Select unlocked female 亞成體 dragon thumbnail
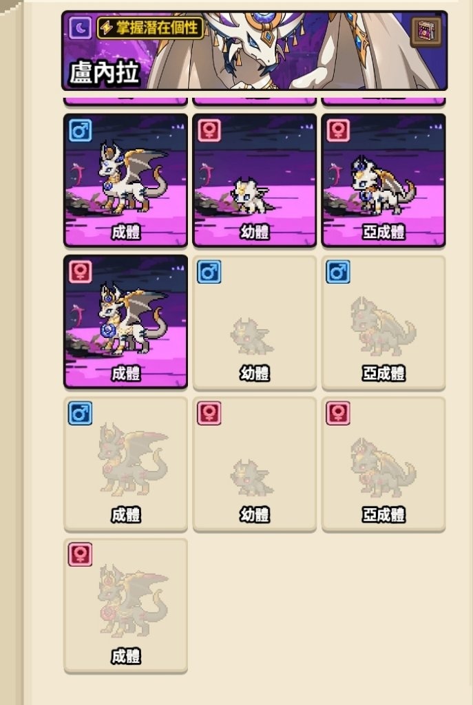Image resolution: width=473 pixels, height=705 pixels. [383, 180]
